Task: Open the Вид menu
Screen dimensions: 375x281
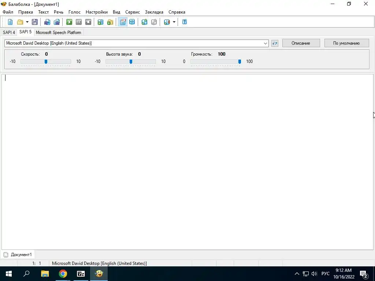Action: click(x=116, y=12)
